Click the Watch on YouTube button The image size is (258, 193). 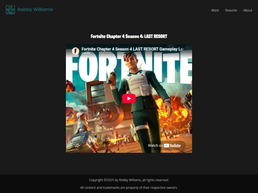(164, 145)
